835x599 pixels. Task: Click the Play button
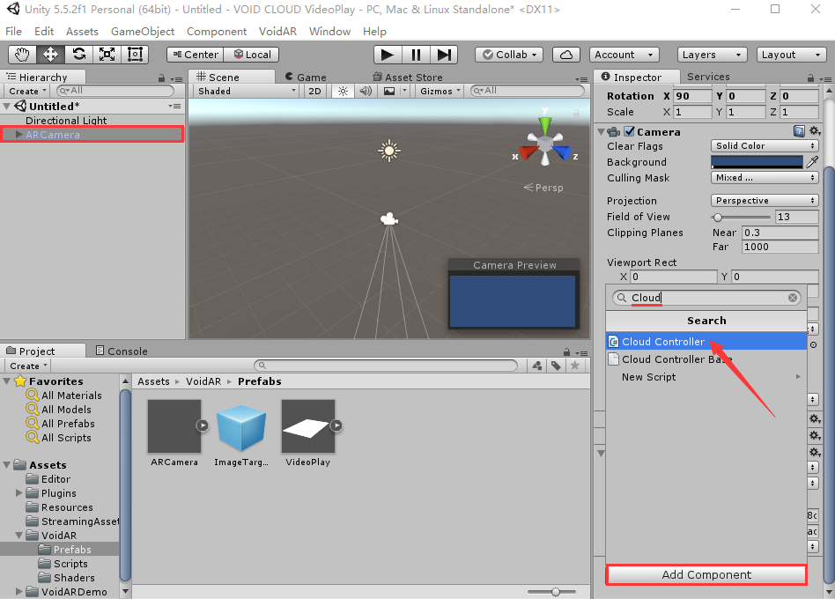click(388, 55)
